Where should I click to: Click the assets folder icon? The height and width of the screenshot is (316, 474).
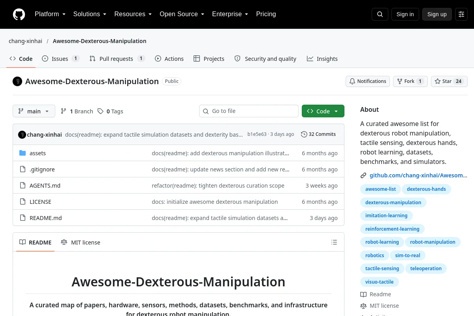point(23,153)
